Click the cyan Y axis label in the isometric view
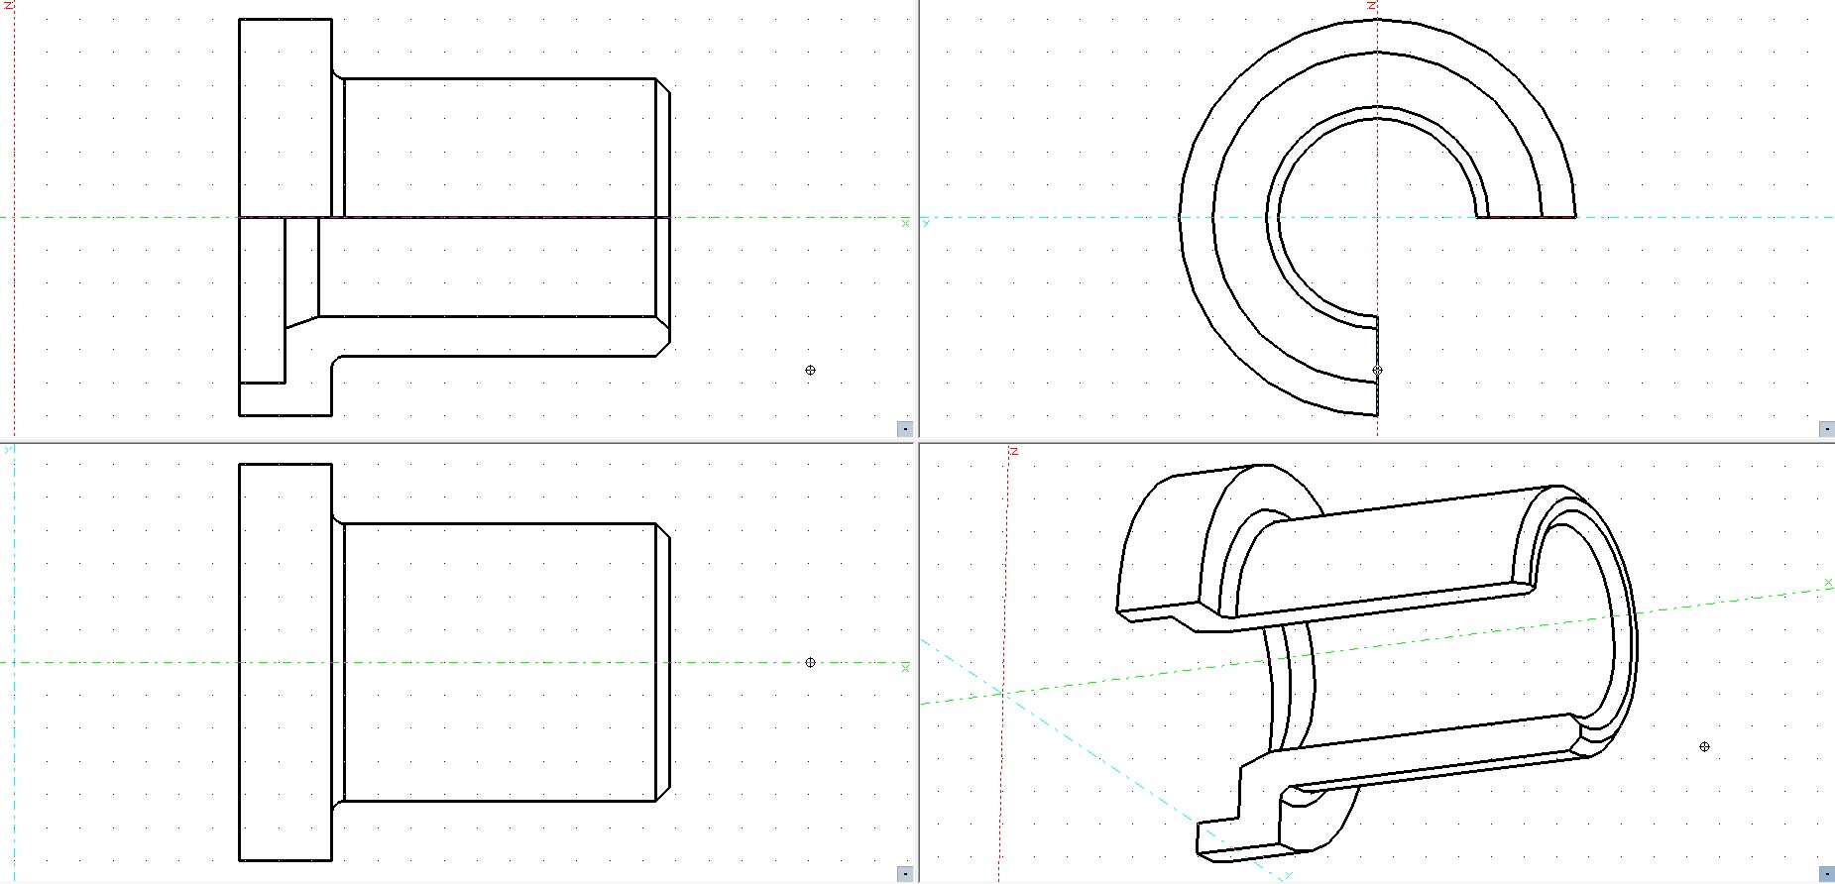The width and height of the screenshot is (1835, 884). click(1287, 875)
